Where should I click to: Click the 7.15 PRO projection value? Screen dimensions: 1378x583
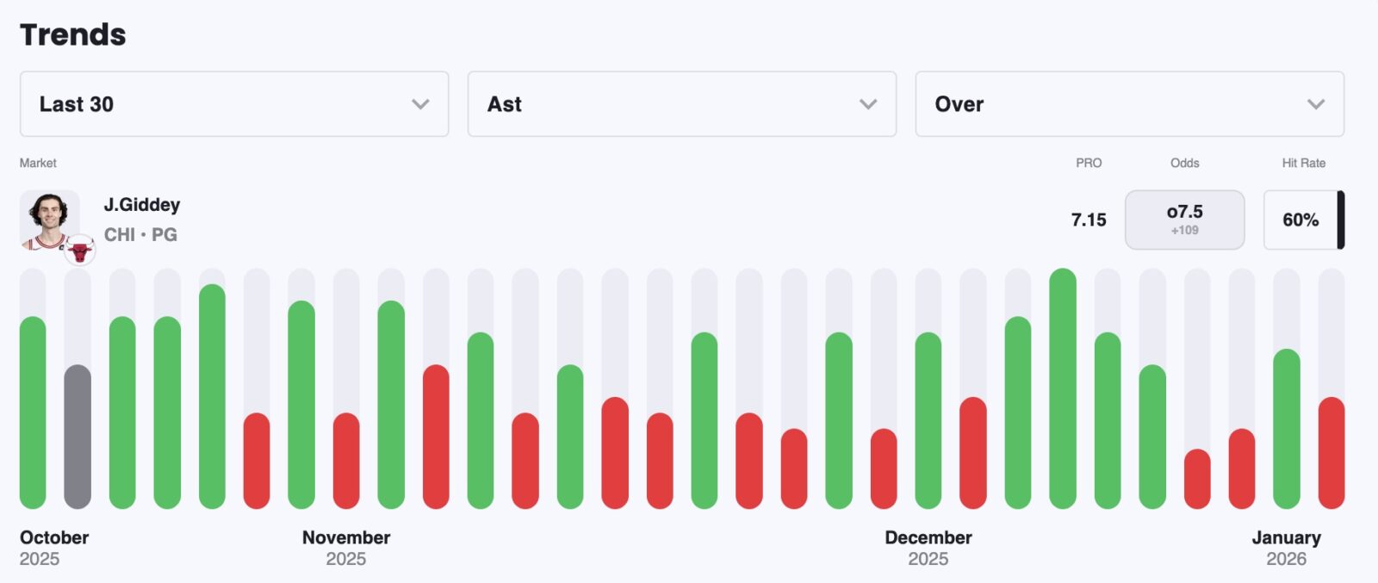pos(1089,220)
